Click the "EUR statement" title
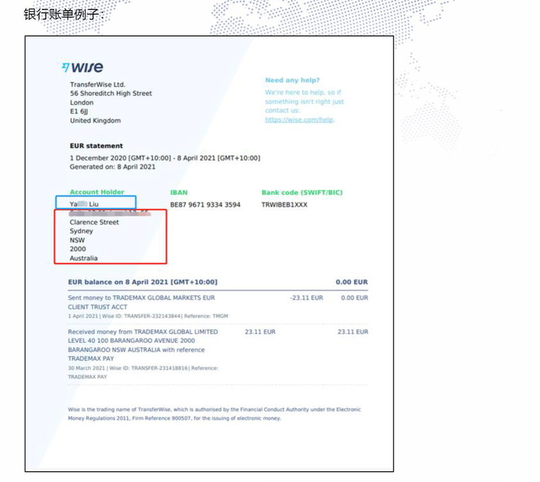This screenshot has width=540, height=482. point(96,145)
